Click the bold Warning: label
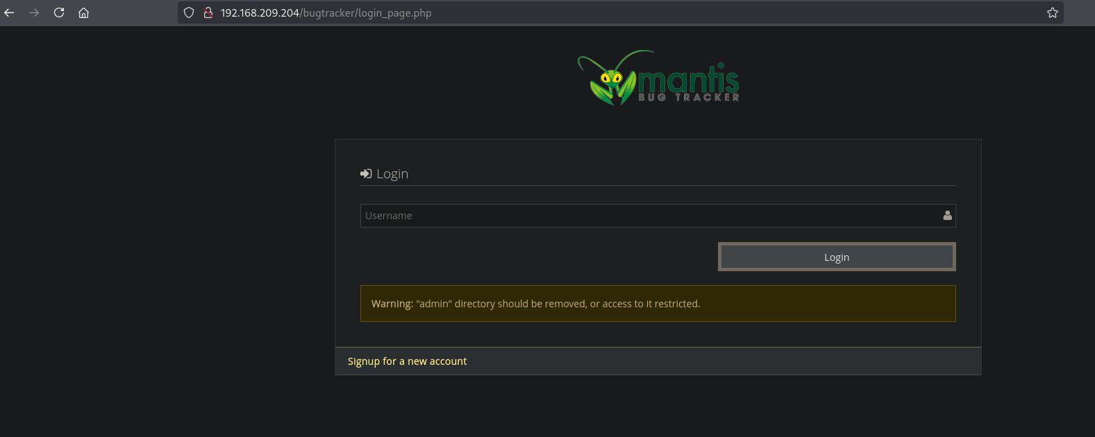Image resolution: width=1095 pixels, height=437 pixels. pos(392,304)
